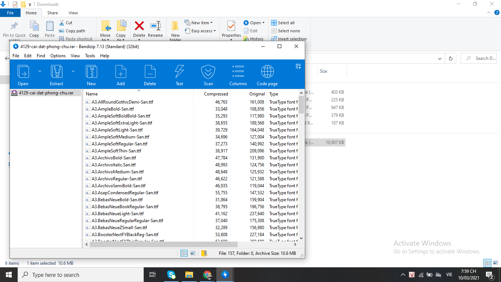Click New folder icon in Explorer ribbon
501x282 pixels.
click(175, 26)
